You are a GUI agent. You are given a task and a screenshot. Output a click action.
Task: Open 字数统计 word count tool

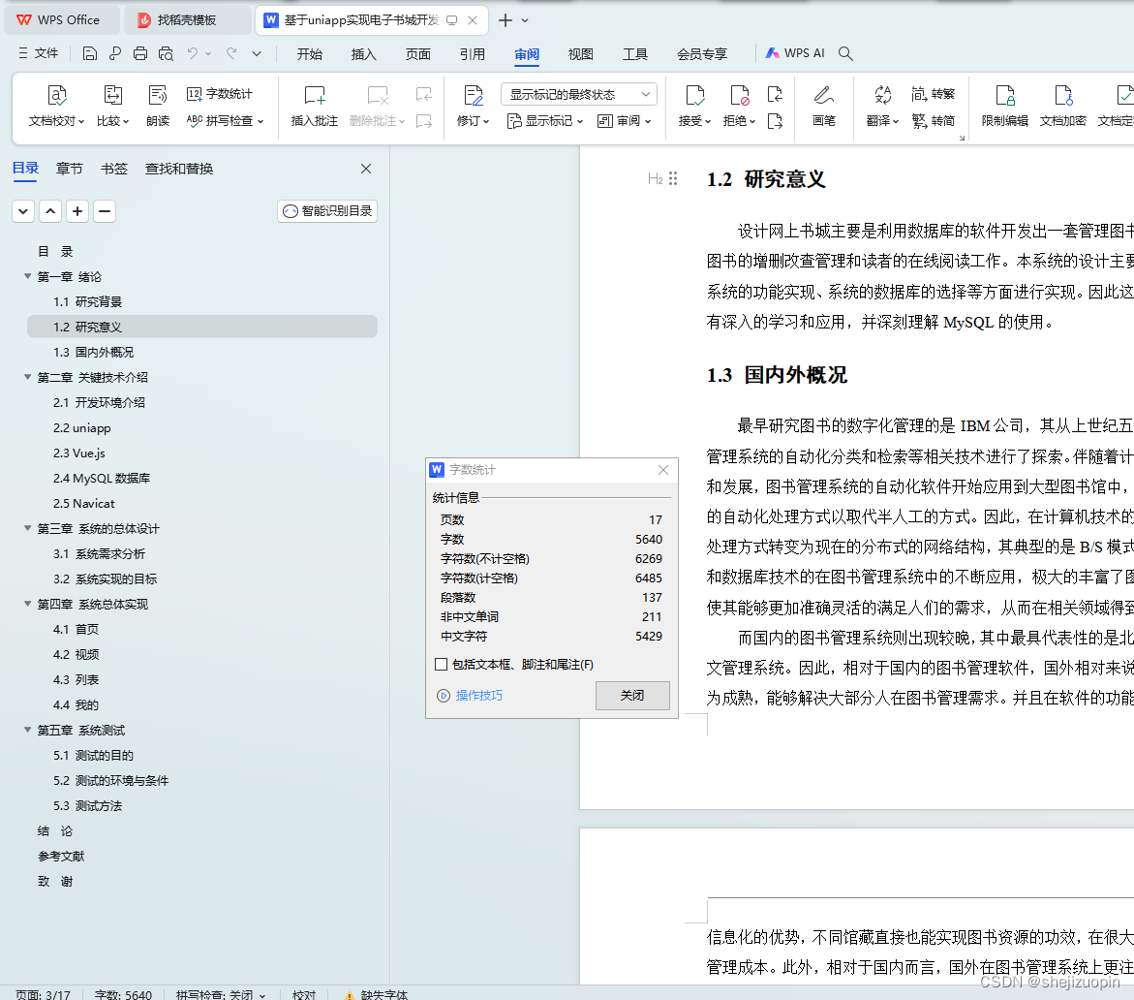click(x=220, y=94)
